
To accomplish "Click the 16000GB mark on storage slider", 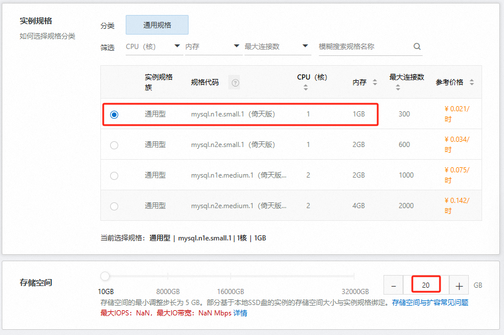I will click(231, 276).
